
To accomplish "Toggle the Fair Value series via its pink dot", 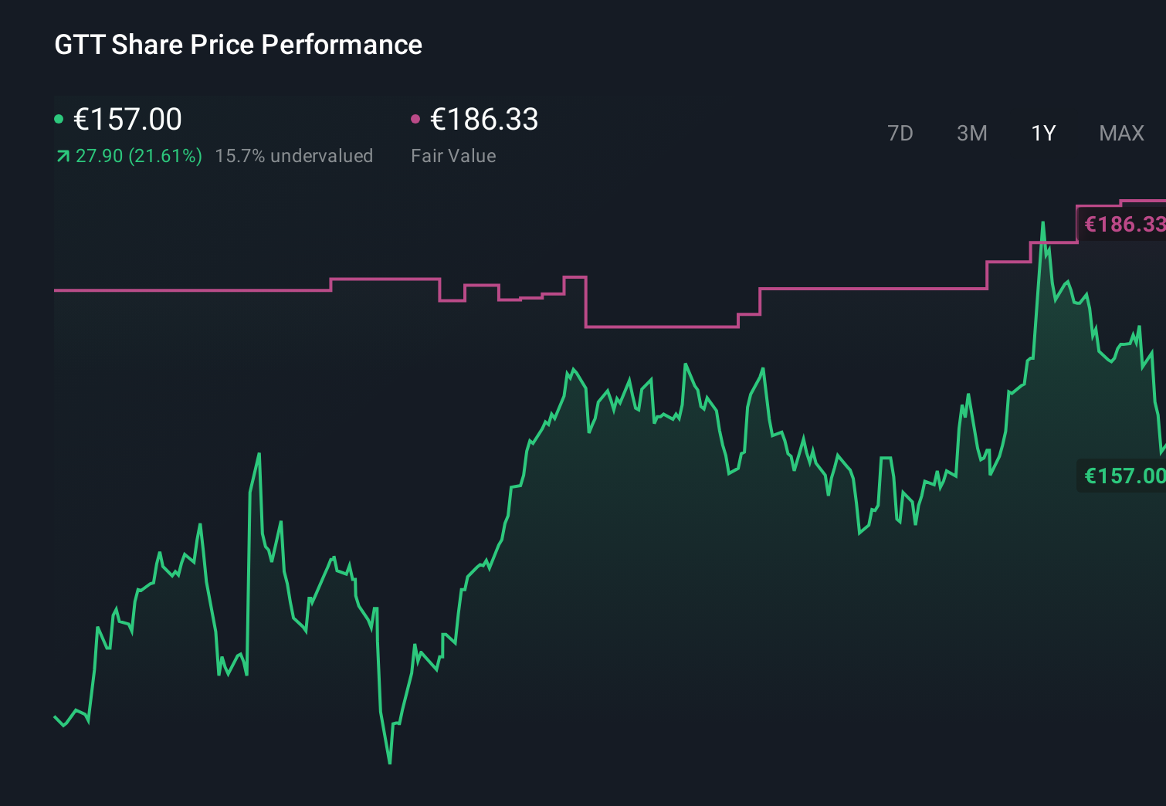I will (x=417, y=118).
